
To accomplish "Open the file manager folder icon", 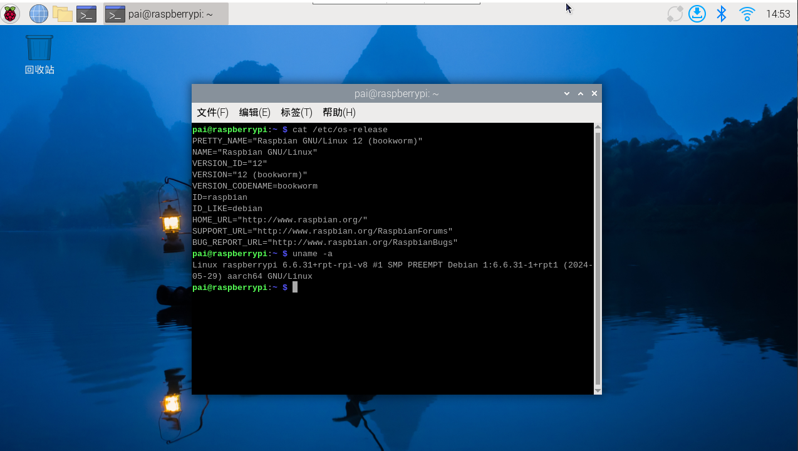I will tap(62, 13).
